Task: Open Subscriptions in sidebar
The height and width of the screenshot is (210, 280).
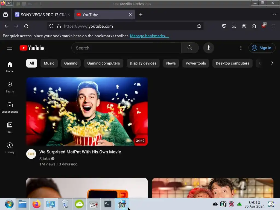Action: [x=10, y=107]
